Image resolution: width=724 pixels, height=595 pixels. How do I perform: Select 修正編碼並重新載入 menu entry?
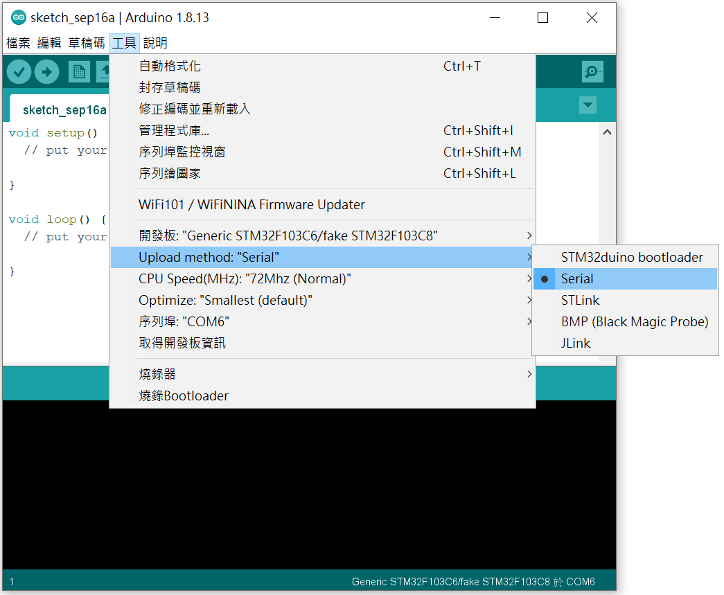pyautogui.click(x=322, y=109)
